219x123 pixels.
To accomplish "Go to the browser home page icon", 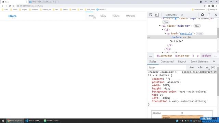I will click(x=13, y=6).
